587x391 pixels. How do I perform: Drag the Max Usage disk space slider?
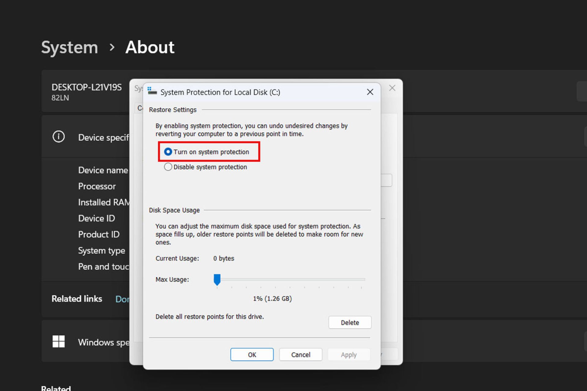click(x=217, y=279)
